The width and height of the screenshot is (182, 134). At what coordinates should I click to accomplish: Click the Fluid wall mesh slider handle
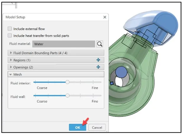(67, 95)
